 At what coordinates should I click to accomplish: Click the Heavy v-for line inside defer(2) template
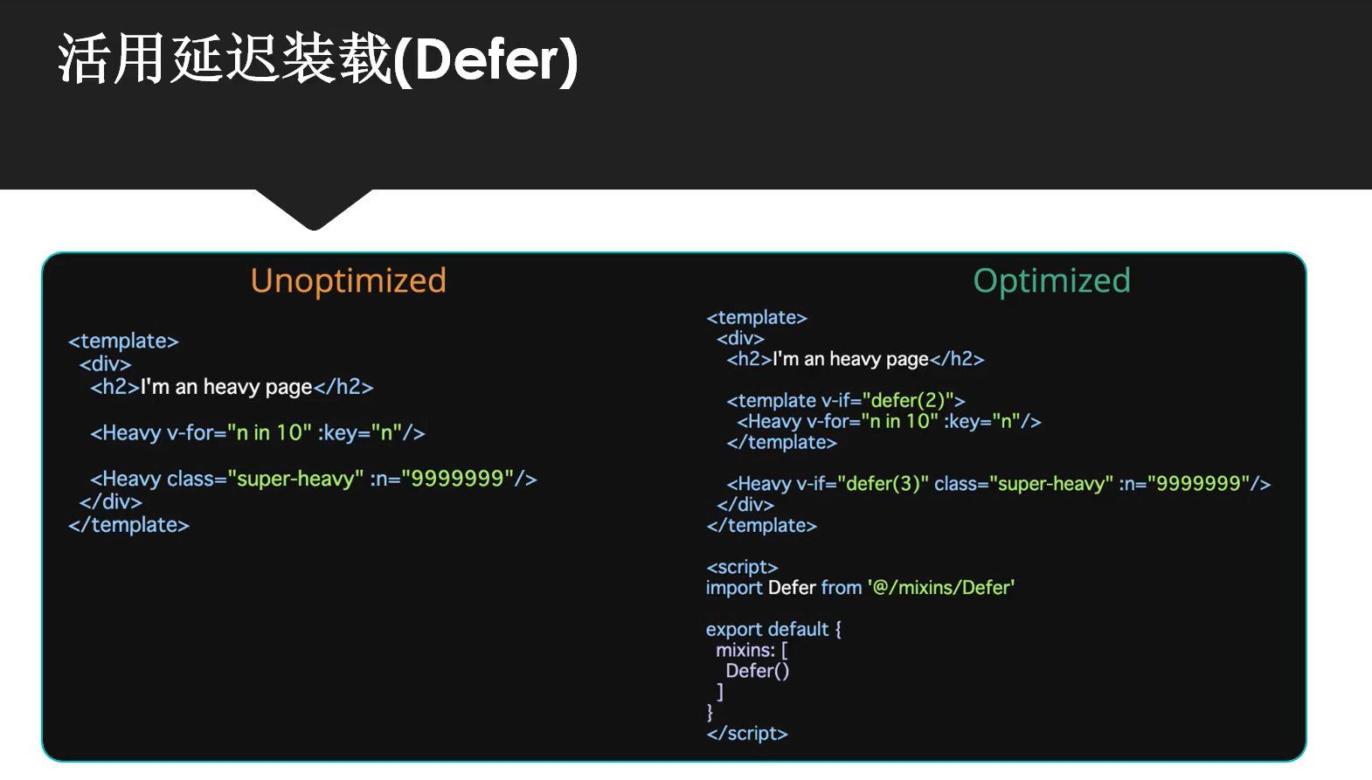889,421
